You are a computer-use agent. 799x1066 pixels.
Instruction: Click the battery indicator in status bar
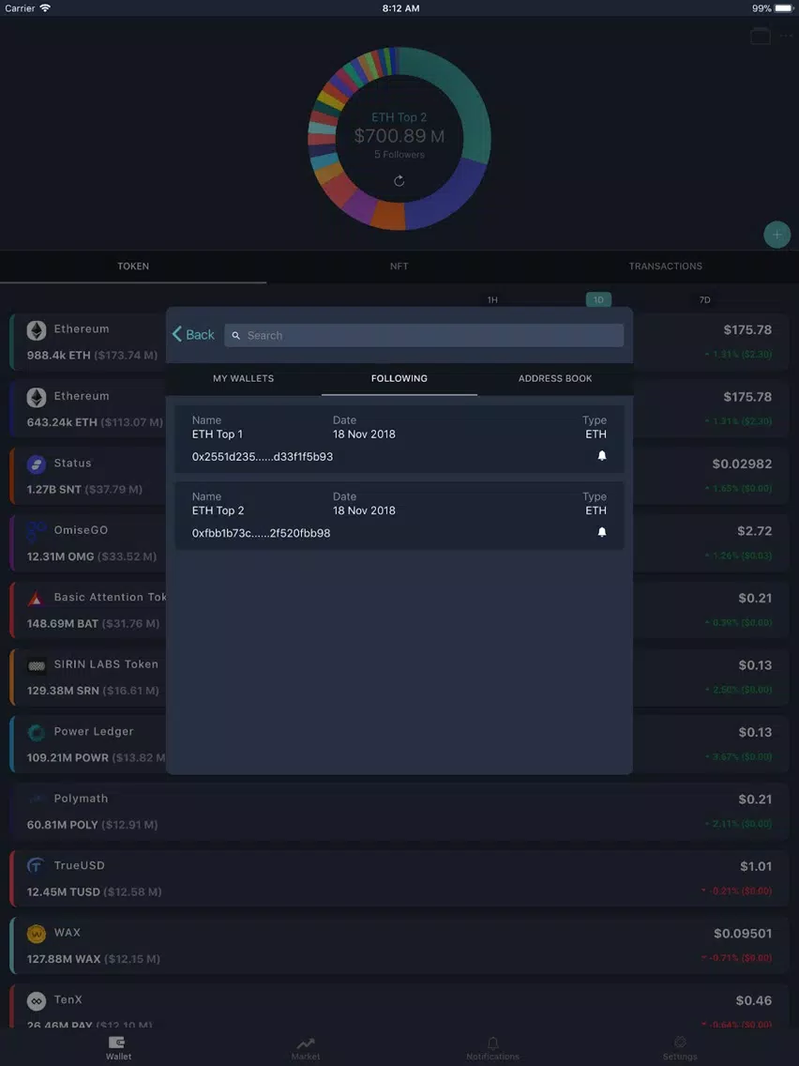point(784,8)
